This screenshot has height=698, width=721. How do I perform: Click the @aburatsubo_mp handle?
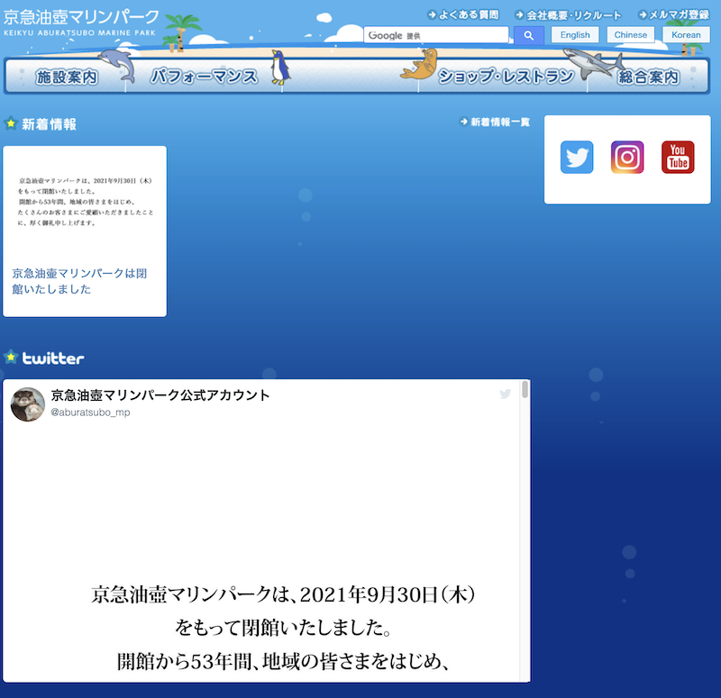coord(90,412)
